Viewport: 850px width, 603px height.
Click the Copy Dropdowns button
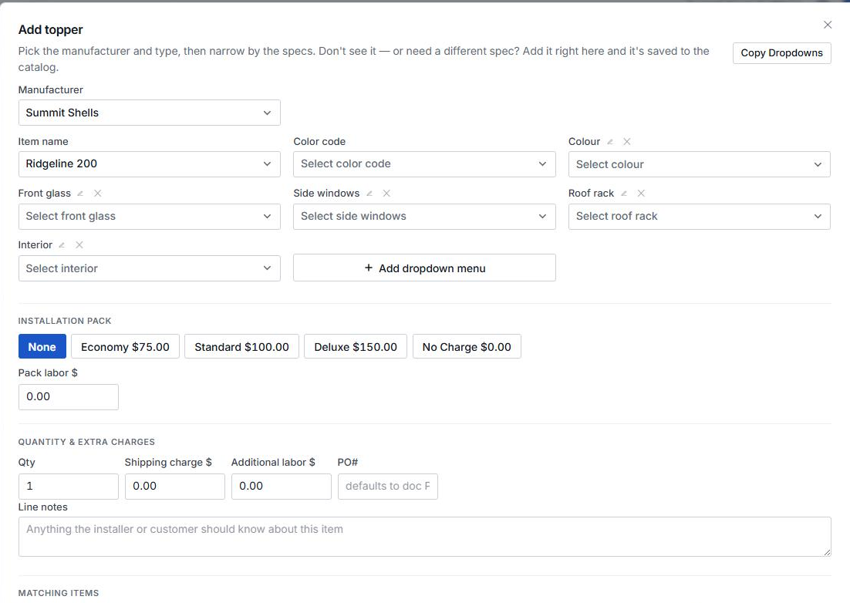coord(781,53)
